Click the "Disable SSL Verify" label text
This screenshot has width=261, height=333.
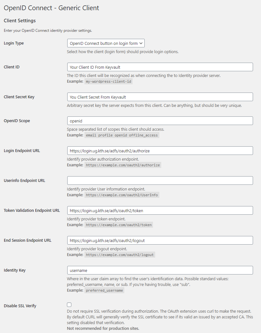tap(20, 306)
